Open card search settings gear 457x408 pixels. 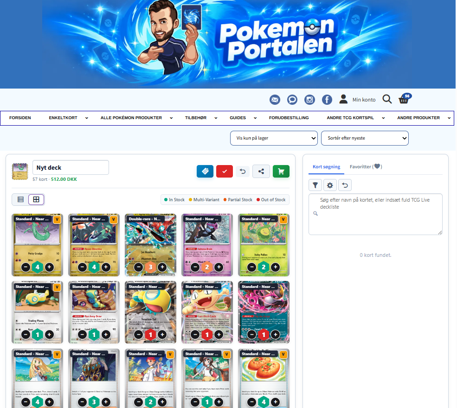tap(330, 185)
